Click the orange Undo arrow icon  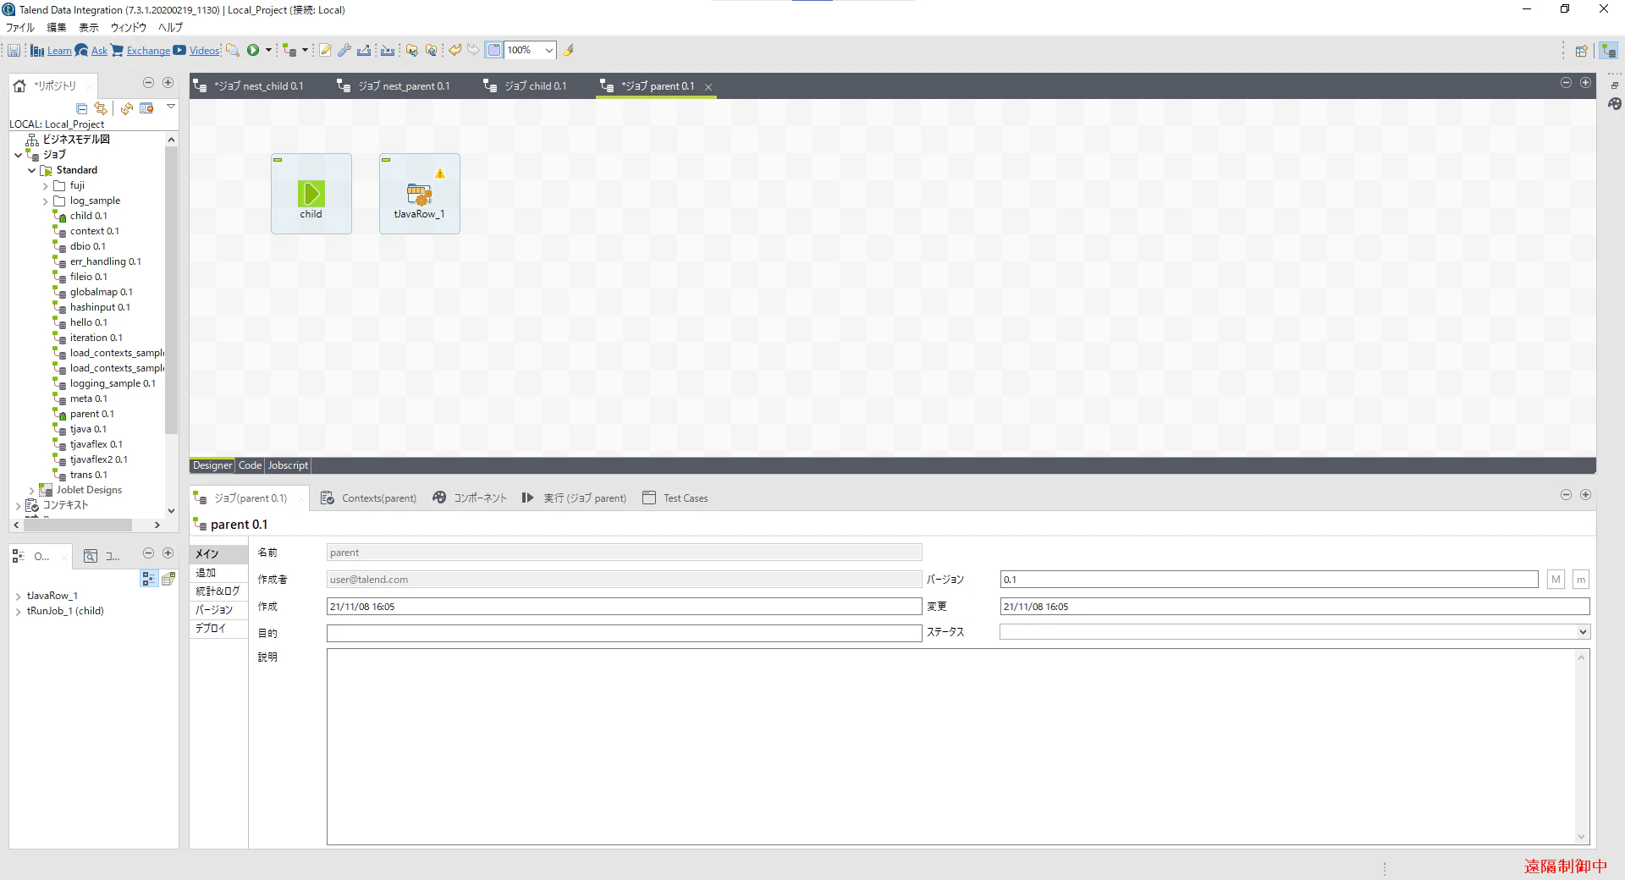[x=455, y=50]
